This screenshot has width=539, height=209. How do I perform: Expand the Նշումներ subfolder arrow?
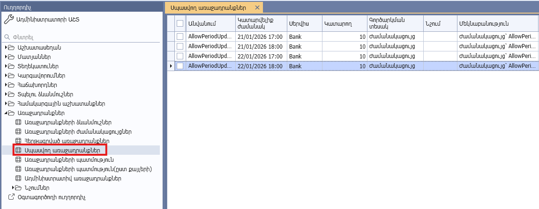click(x=14, y=187)
